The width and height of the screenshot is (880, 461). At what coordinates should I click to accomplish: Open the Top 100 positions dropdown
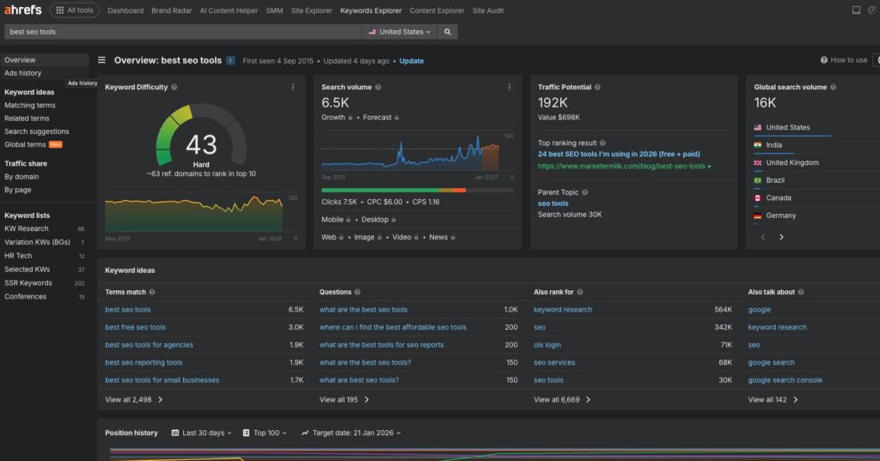tap(265, 433)
